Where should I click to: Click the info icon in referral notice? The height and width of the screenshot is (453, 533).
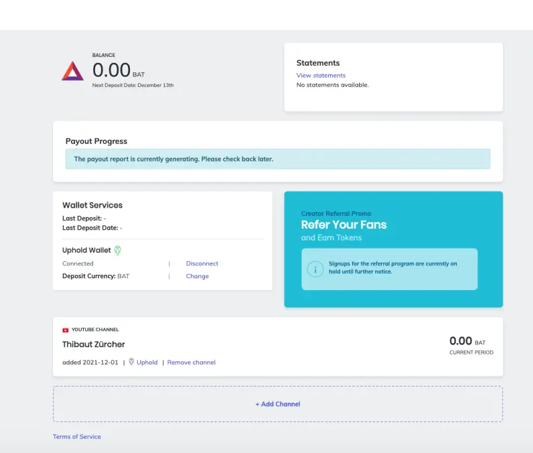(x=315, y=269)
